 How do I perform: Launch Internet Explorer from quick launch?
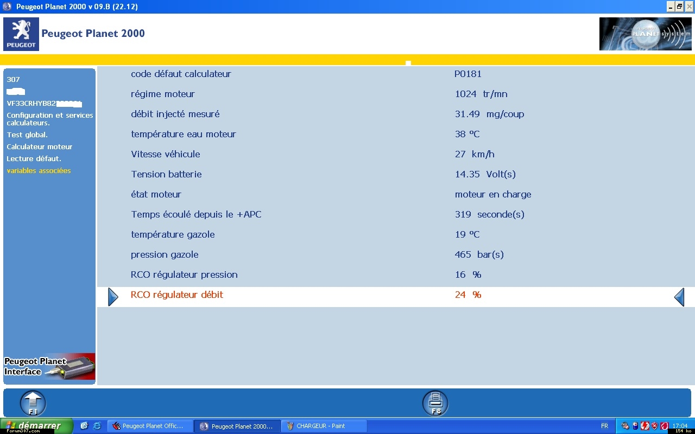point(97,426)
